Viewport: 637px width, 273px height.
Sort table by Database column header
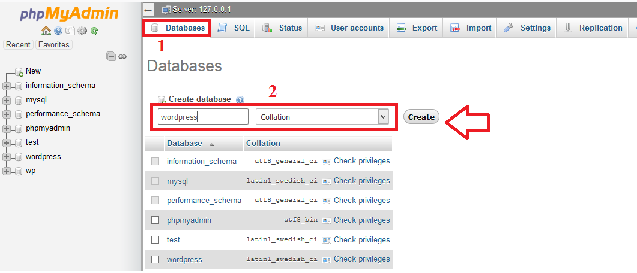pyautogui.click(x=184, y=144)
